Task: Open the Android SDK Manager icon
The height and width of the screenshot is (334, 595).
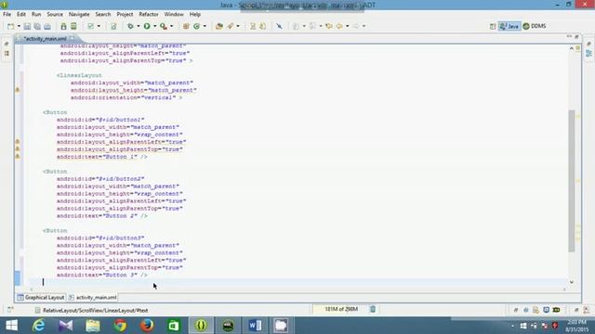Action: click(x=63, y=26)
